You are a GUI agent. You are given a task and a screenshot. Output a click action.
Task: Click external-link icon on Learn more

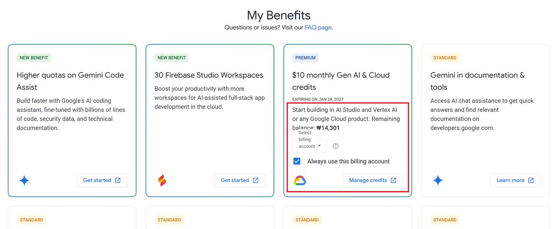point(531,180)
